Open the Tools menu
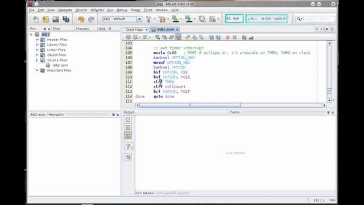364x205 pixels. pyautogui.click(x=148, y=10)
